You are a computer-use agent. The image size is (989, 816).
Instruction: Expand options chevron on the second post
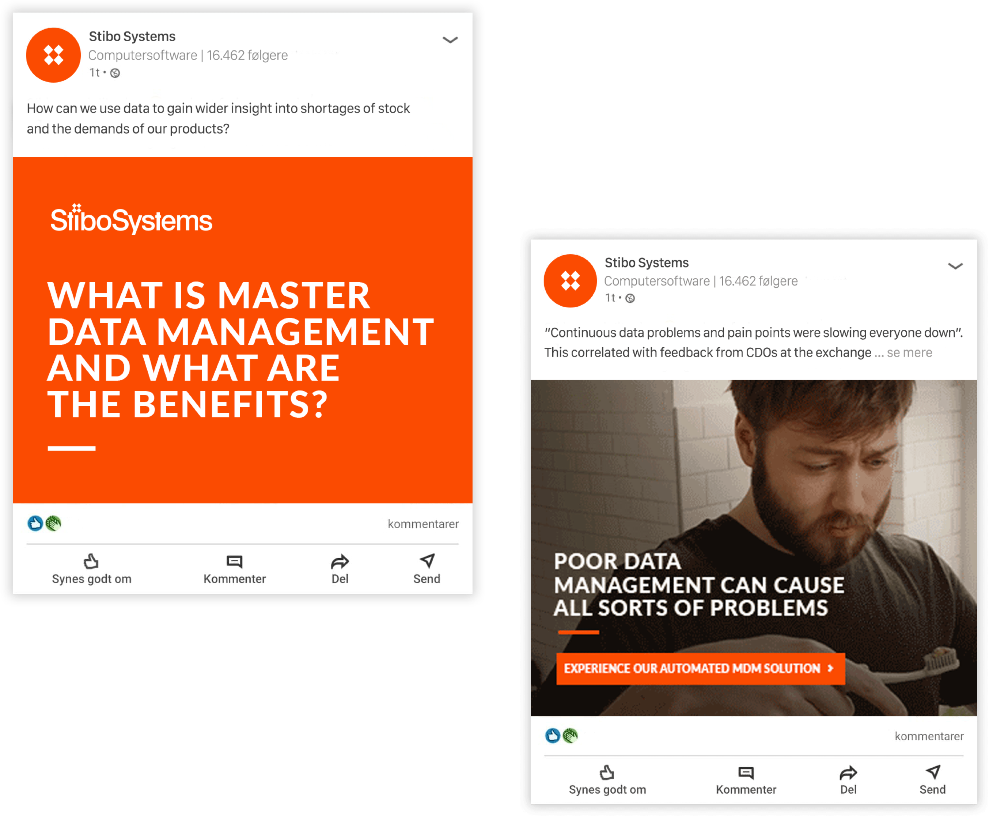(955, 266)
